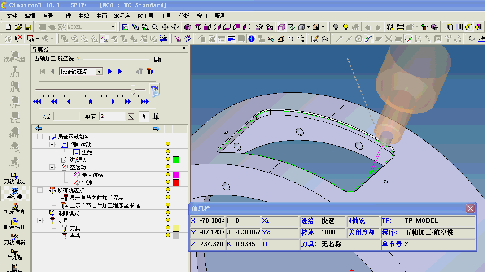Click the 刀轨编辑 sidebar button
Screen dimensions: 485x272
click(x=14, y=239)
